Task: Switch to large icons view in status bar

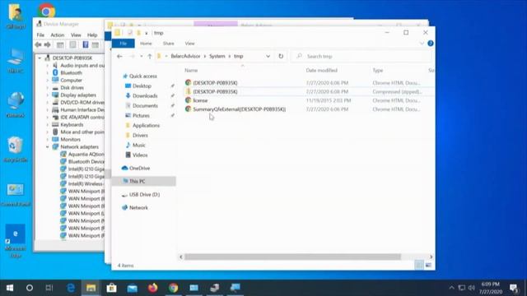Action: [428, 265]
